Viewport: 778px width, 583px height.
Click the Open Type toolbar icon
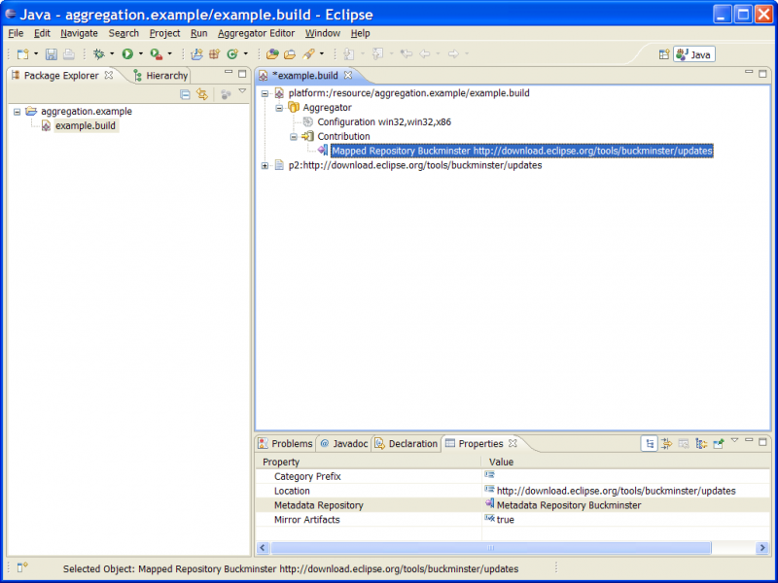pyautogui.click(x=272, y=54)
